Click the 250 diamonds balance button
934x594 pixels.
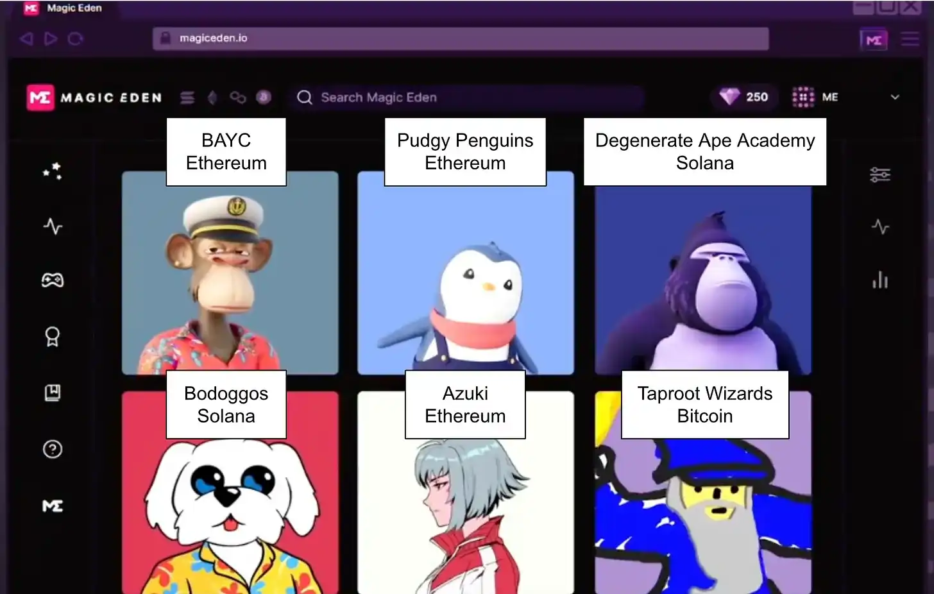click(x=744, y=97)
